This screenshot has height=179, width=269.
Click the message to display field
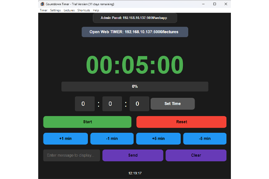(x=72, y=155)
